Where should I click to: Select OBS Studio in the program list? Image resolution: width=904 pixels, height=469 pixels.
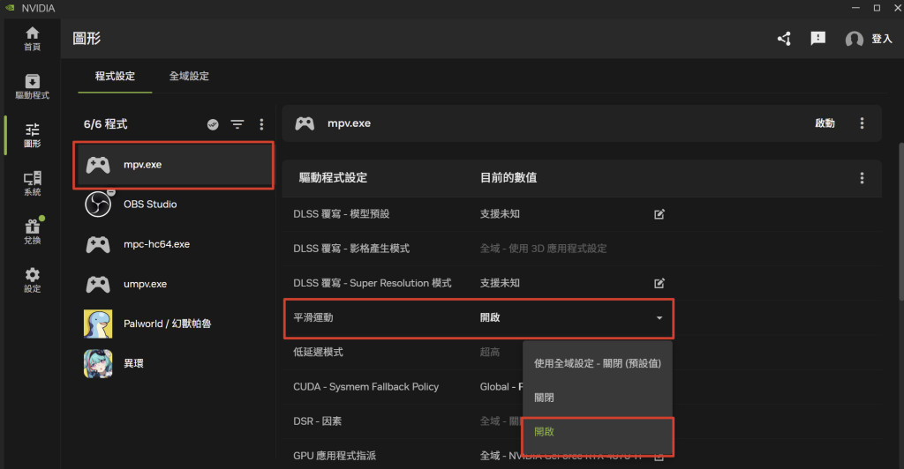(x=174, y=205)
